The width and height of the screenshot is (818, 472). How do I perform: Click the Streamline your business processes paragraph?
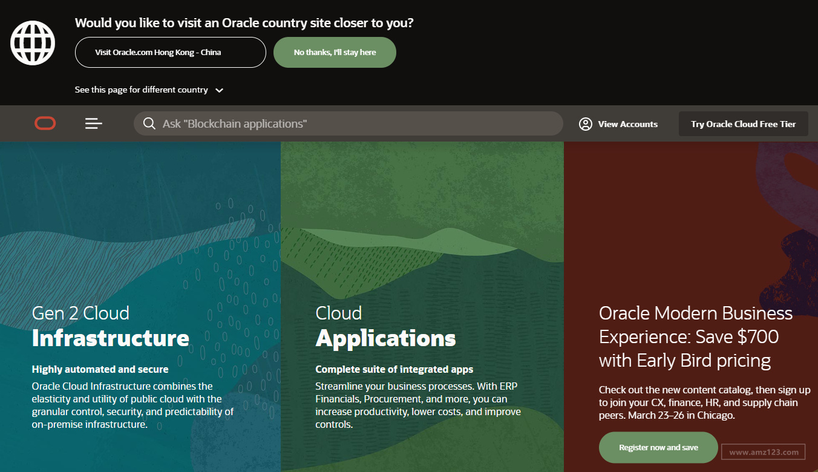418,405
